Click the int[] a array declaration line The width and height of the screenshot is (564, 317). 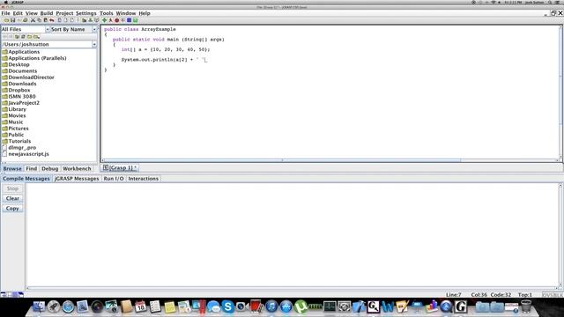point(166,49)
